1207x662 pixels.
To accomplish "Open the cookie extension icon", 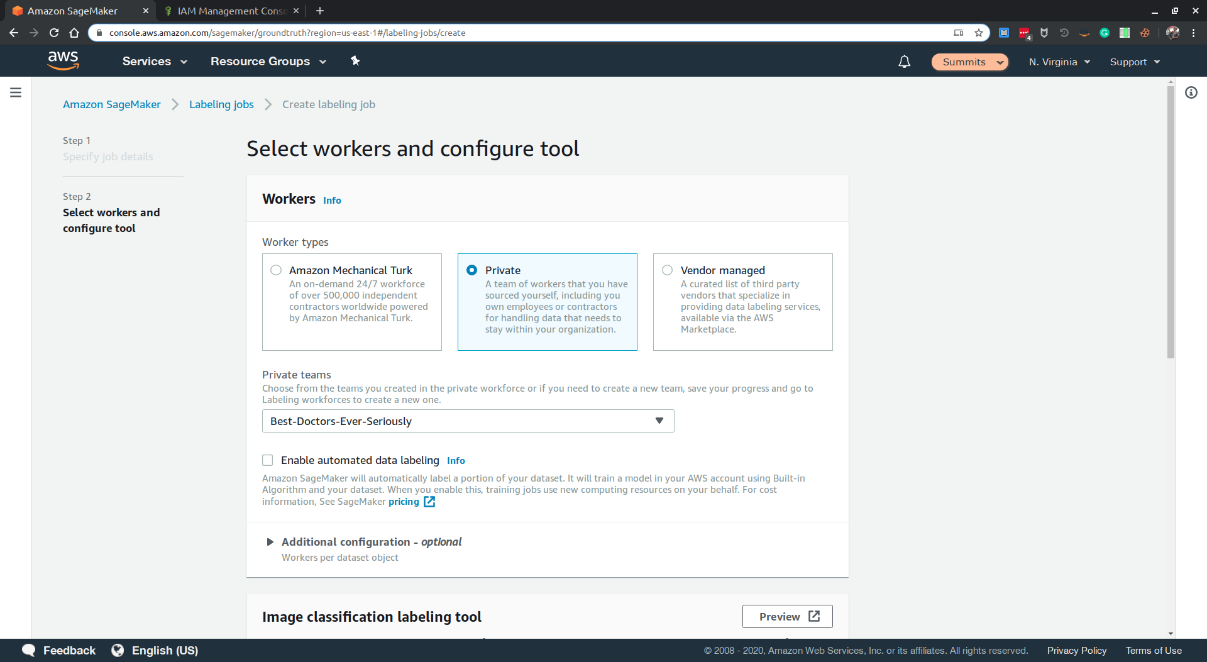I will tap(1145, 33).
